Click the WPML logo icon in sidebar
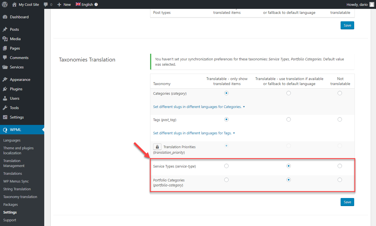The height and width of the screenshot is (226, 376). [x=5, y=130]
